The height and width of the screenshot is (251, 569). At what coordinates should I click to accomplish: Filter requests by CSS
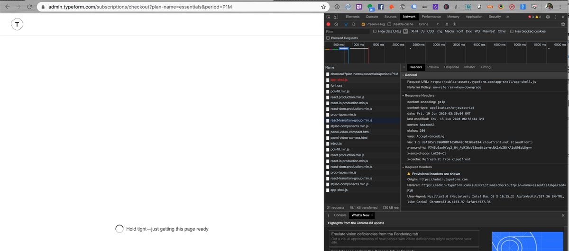click(431, 31)
